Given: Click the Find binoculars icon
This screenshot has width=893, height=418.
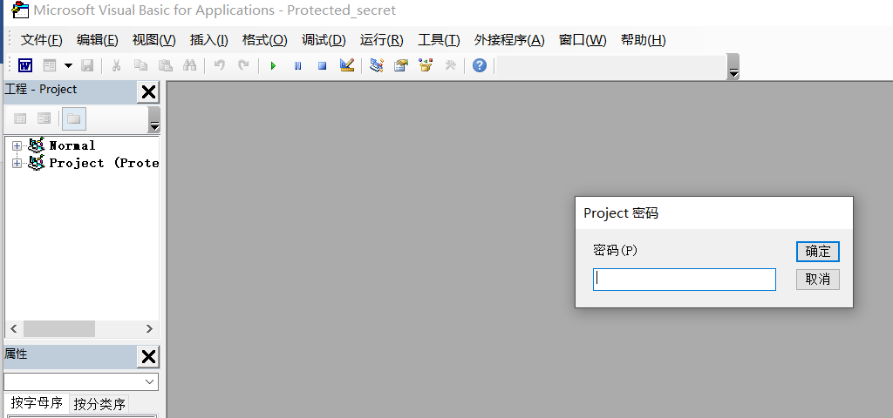Looking at the screenshot, I should 189,65.
